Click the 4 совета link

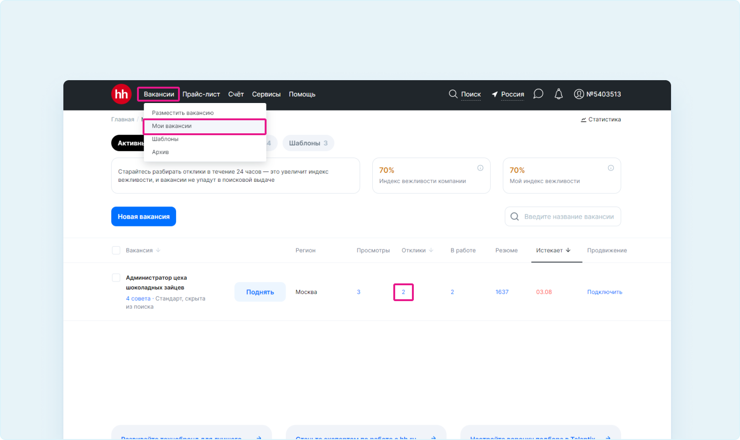click(x=138, y=299)
